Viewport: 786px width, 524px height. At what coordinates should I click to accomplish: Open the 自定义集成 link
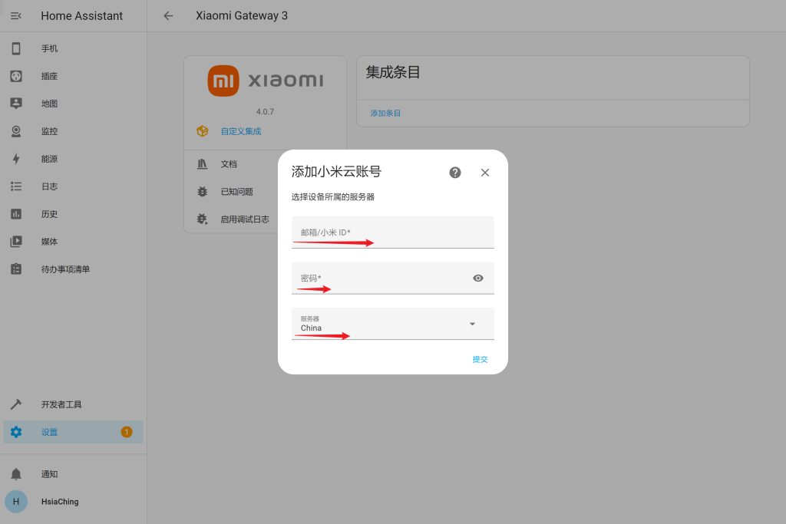(x=241, y=131)
